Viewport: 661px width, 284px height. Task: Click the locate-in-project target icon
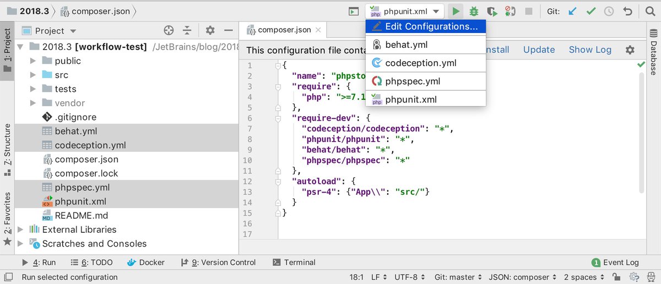pyautogui.click(x=169, y=30)
